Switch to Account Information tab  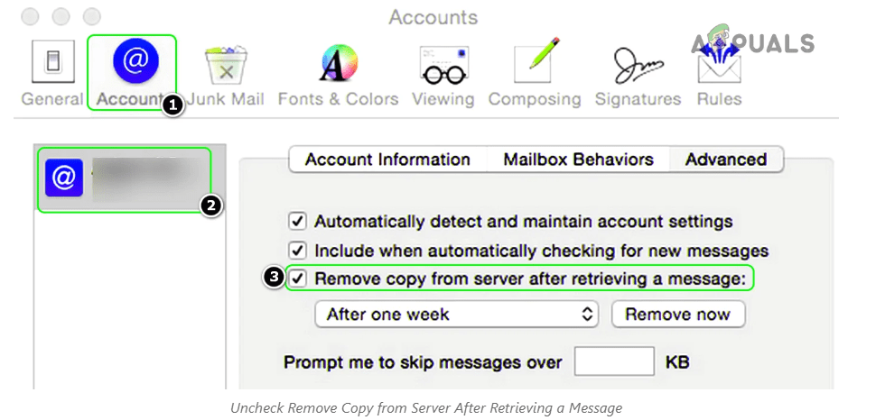tap(387, 160)
